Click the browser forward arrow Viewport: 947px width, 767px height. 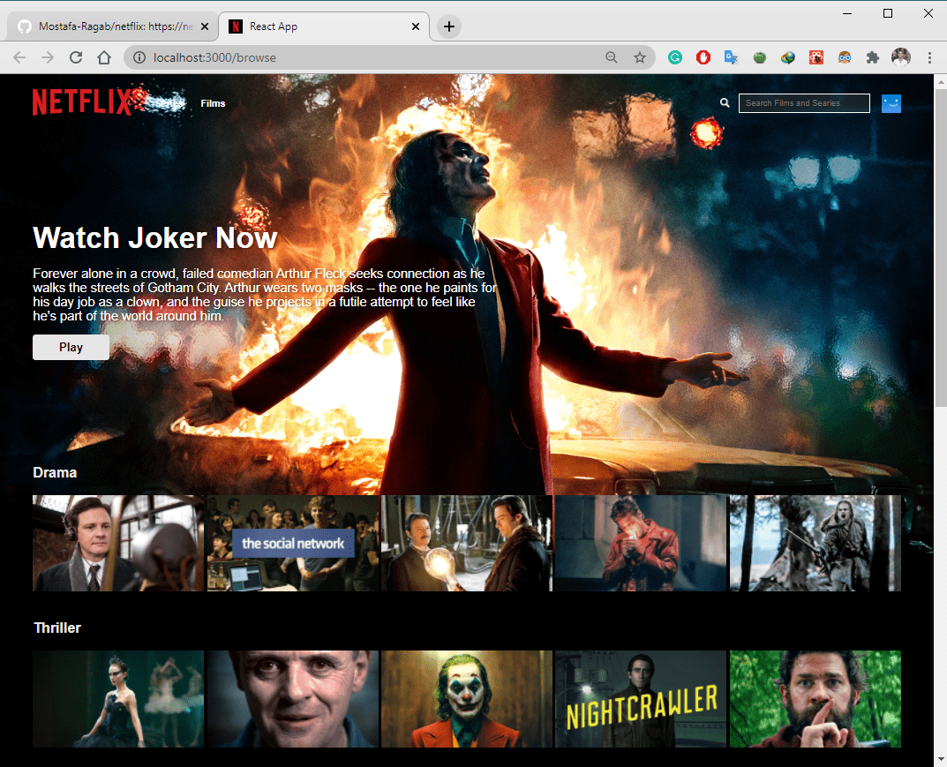pos(48,57)
